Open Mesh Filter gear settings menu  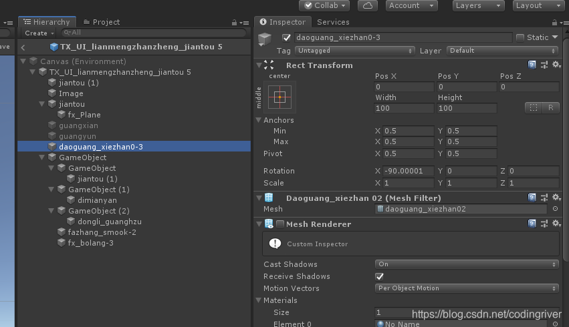tap(556, 198)
